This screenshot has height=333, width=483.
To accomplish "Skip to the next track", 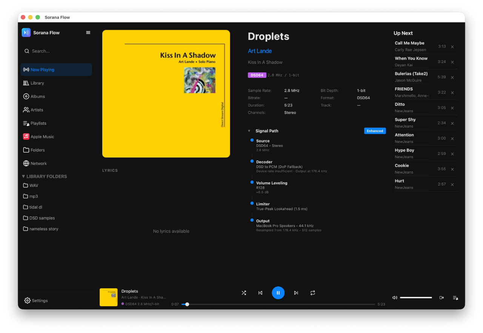I will [x=296, y=293].
